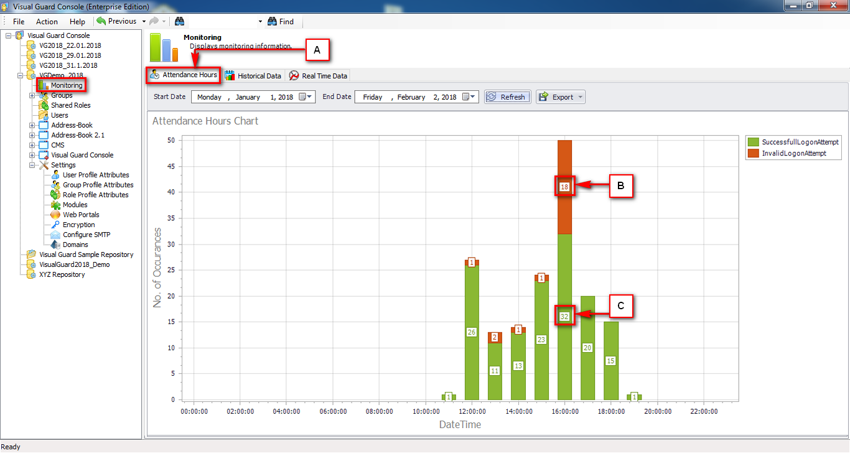Switch to the Historical Data tab
Screen dimensions: 850x453
[x=253, y=75]
